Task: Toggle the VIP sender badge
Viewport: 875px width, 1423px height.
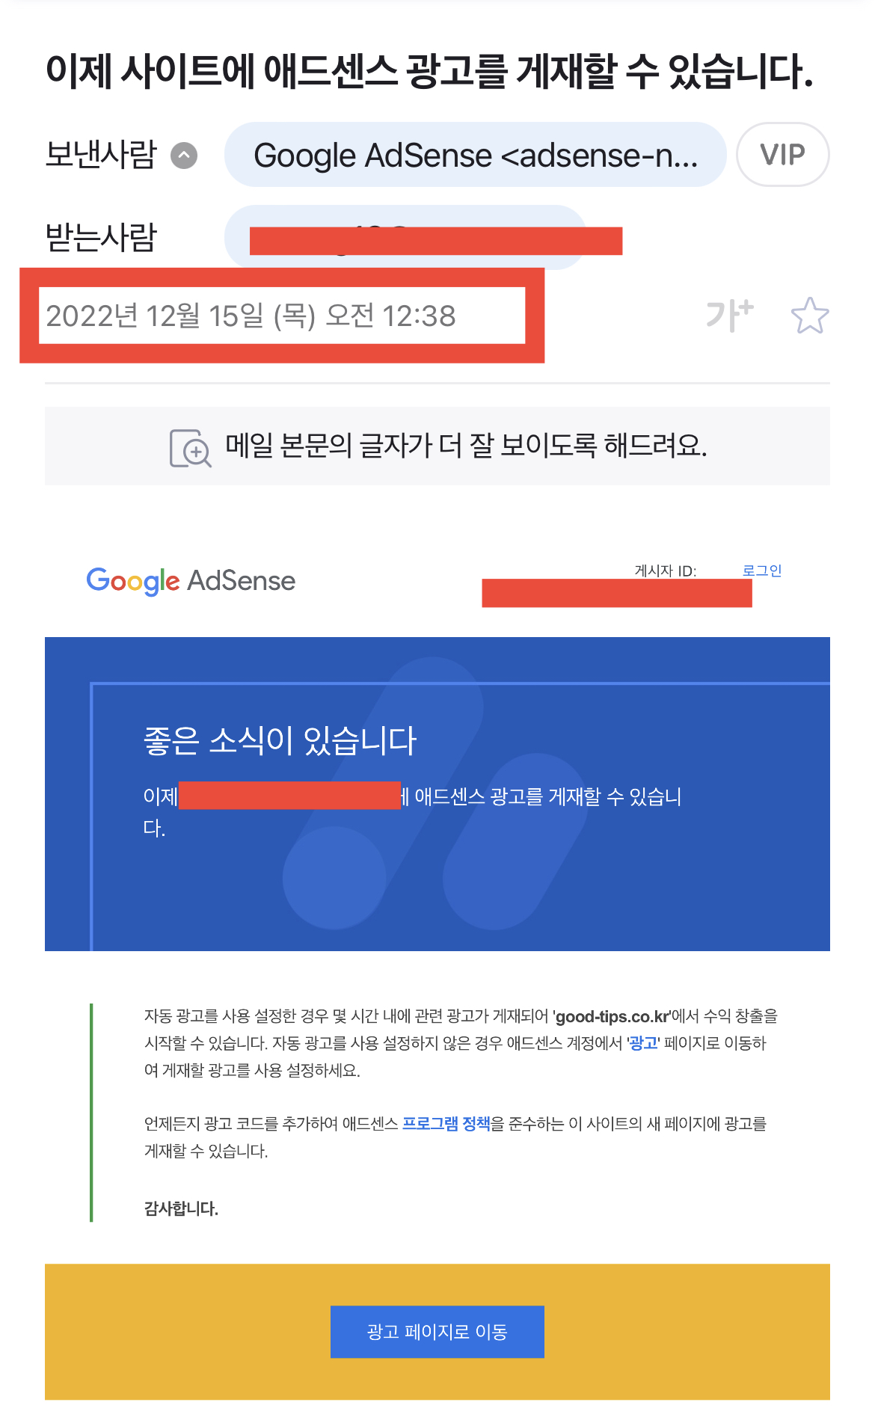Action: point(782,155)
